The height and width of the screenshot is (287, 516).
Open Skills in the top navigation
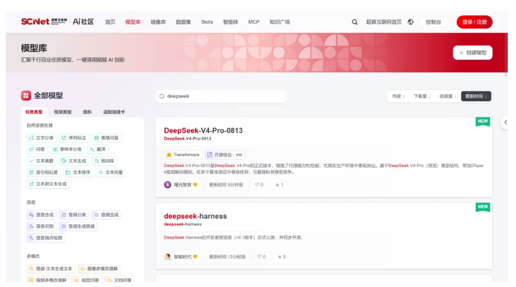click(207, 22)
